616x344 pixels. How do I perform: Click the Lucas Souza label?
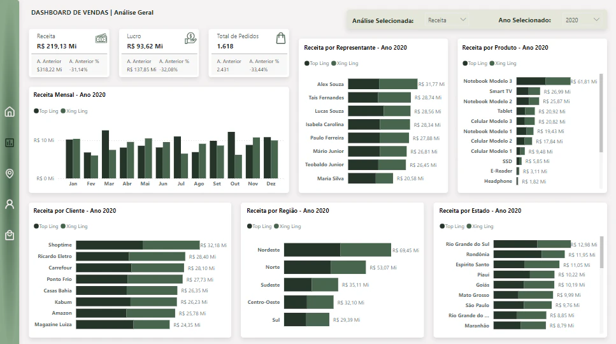coord(329,111)
